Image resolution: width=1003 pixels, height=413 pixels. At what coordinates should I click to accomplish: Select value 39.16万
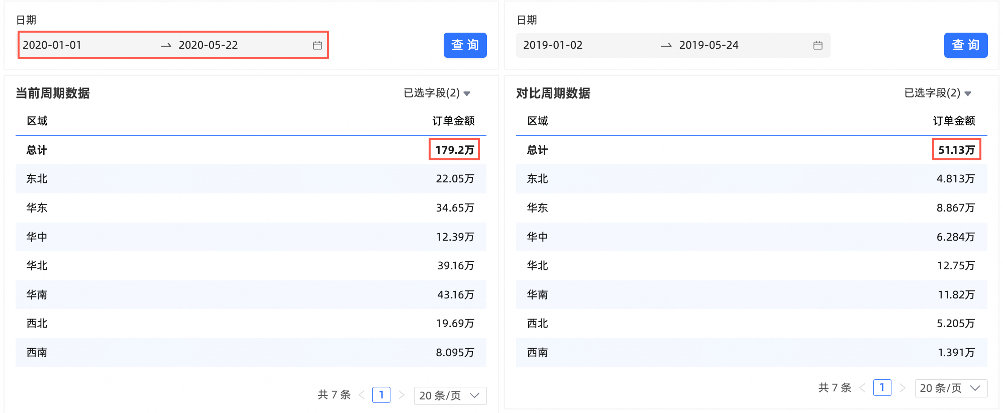[x=455, y=266]
